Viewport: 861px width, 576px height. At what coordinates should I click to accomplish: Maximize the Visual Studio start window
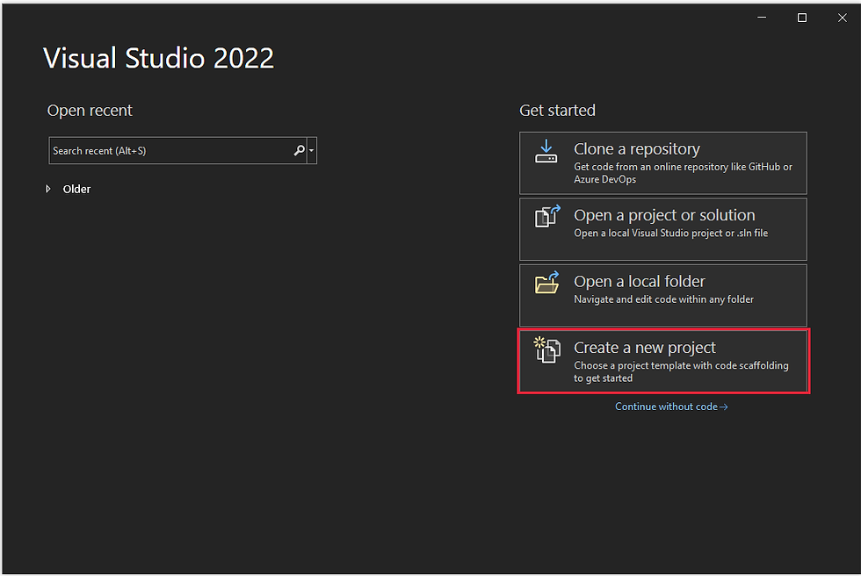(x=801, y=18)
